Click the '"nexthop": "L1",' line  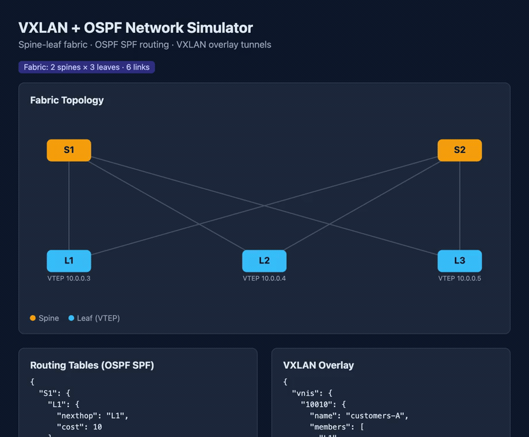coord(92,416)
